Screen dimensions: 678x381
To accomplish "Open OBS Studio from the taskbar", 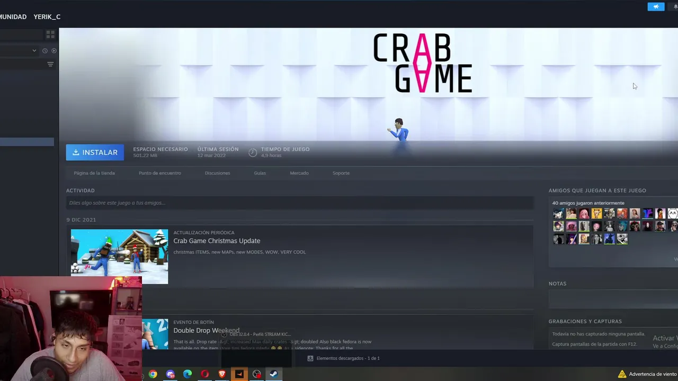I will point(256,374).
